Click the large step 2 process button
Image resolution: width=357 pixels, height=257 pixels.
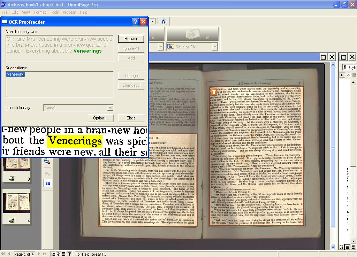pos(157,34)
